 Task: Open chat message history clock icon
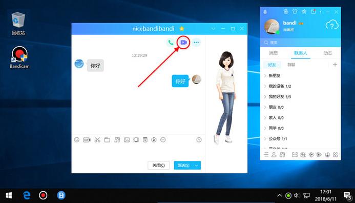click(x=199, y=140)
